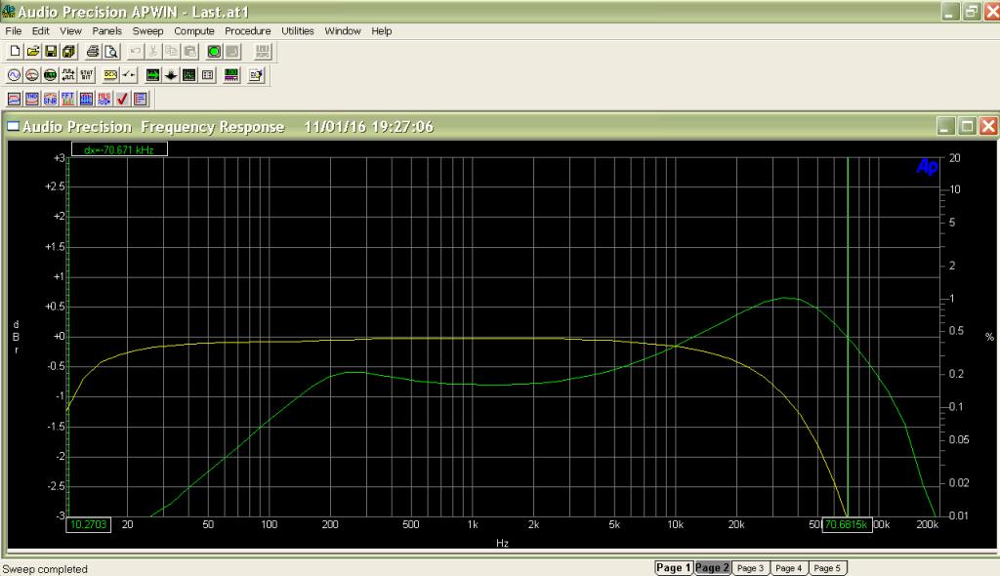The height and width of the screenshot is (576, 1000).
Task: Open the Sweep menu
Action: coord(147,30)
